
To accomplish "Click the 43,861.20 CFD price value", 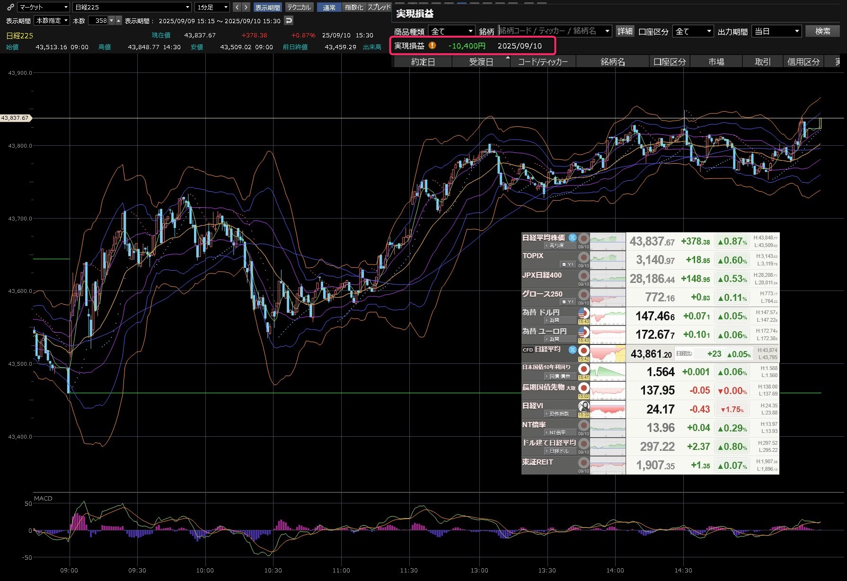I will coord(651,354).
